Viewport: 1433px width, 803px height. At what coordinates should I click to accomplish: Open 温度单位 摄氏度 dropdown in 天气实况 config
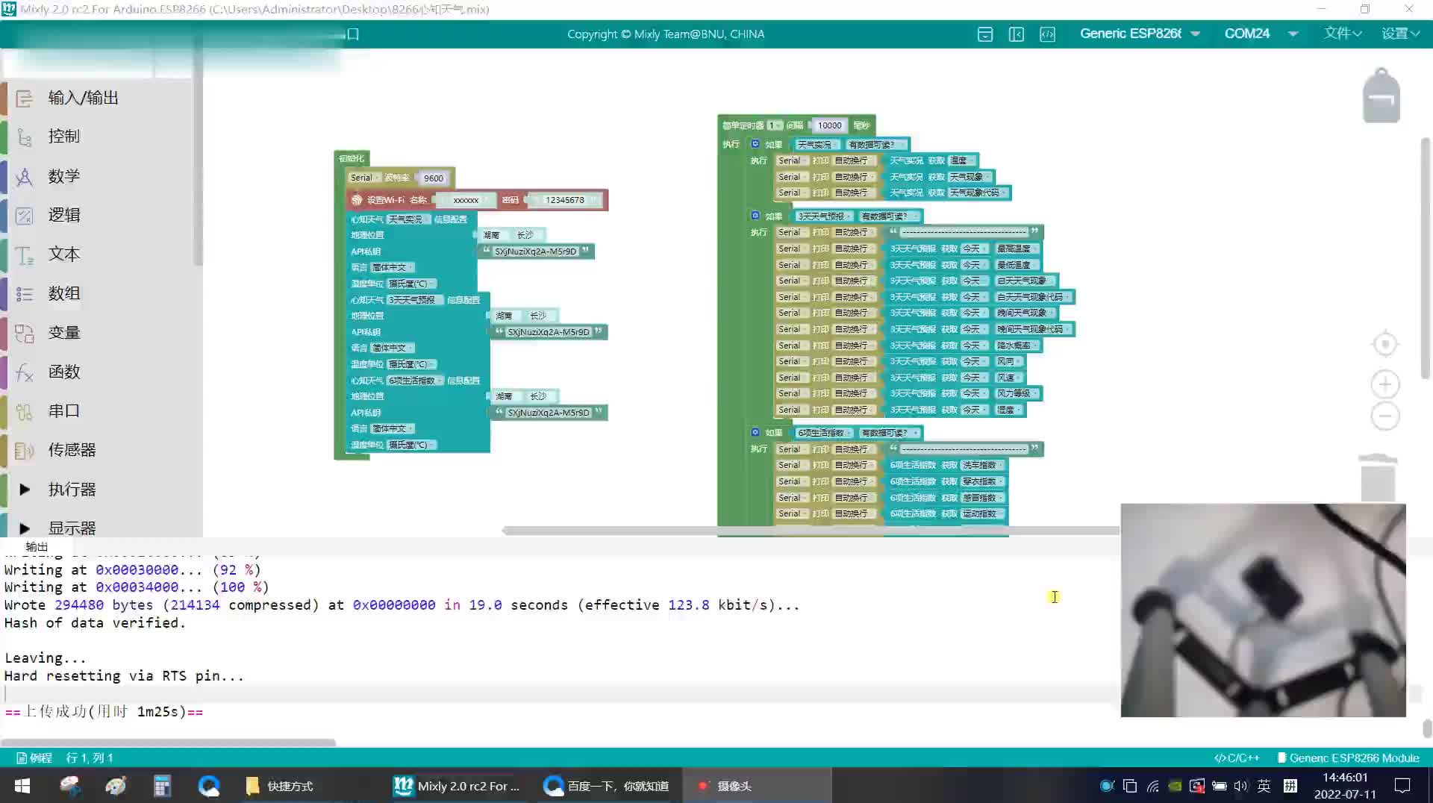[x=411, y=284]
